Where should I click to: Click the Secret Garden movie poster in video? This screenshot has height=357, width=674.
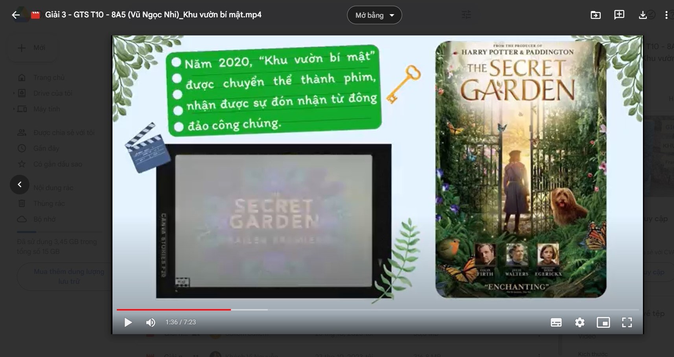521,169
